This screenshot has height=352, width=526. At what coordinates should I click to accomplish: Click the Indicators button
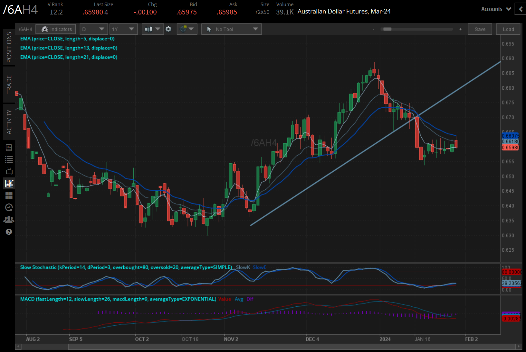pos(55,29)
